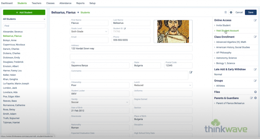This screenshot has width=260, height=139.
Task: Open the Reports tab
Action: 80,3
